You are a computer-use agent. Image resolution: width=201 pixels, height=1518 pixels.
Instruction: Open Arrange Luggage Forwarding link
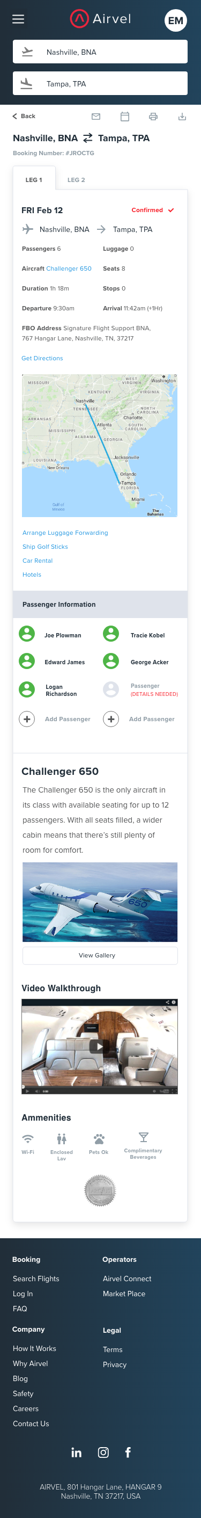click(x=65, y=533)
